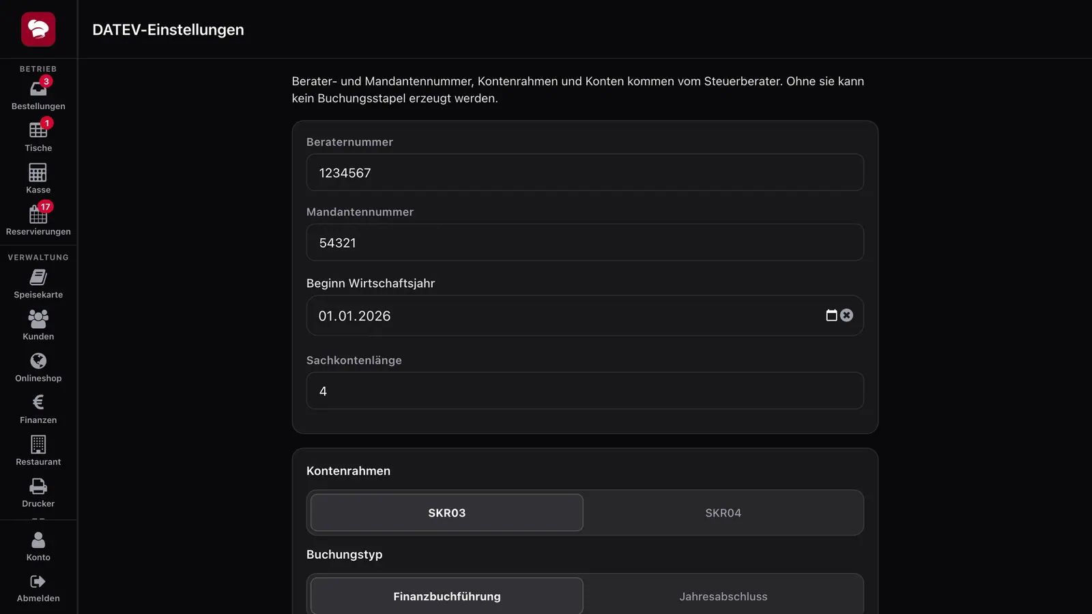This screenshot has width=1092, height=614.
Task: Click the Buchungstyp section heading
Action: (x=344, y=555)
